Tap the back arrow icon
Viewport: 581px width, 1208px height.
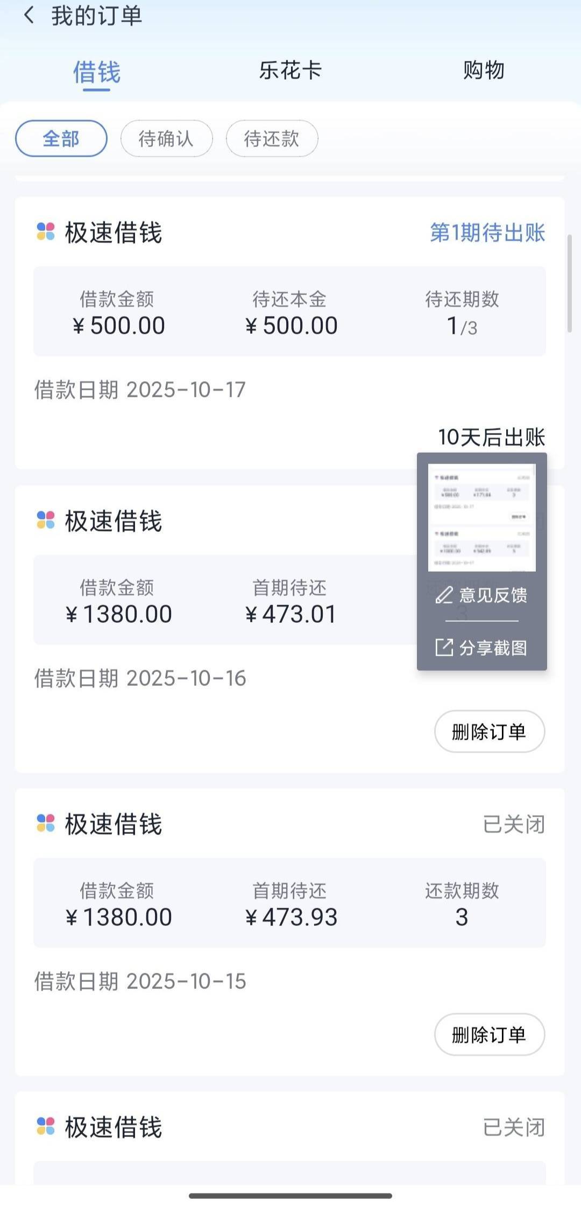[x=29, y=15]
